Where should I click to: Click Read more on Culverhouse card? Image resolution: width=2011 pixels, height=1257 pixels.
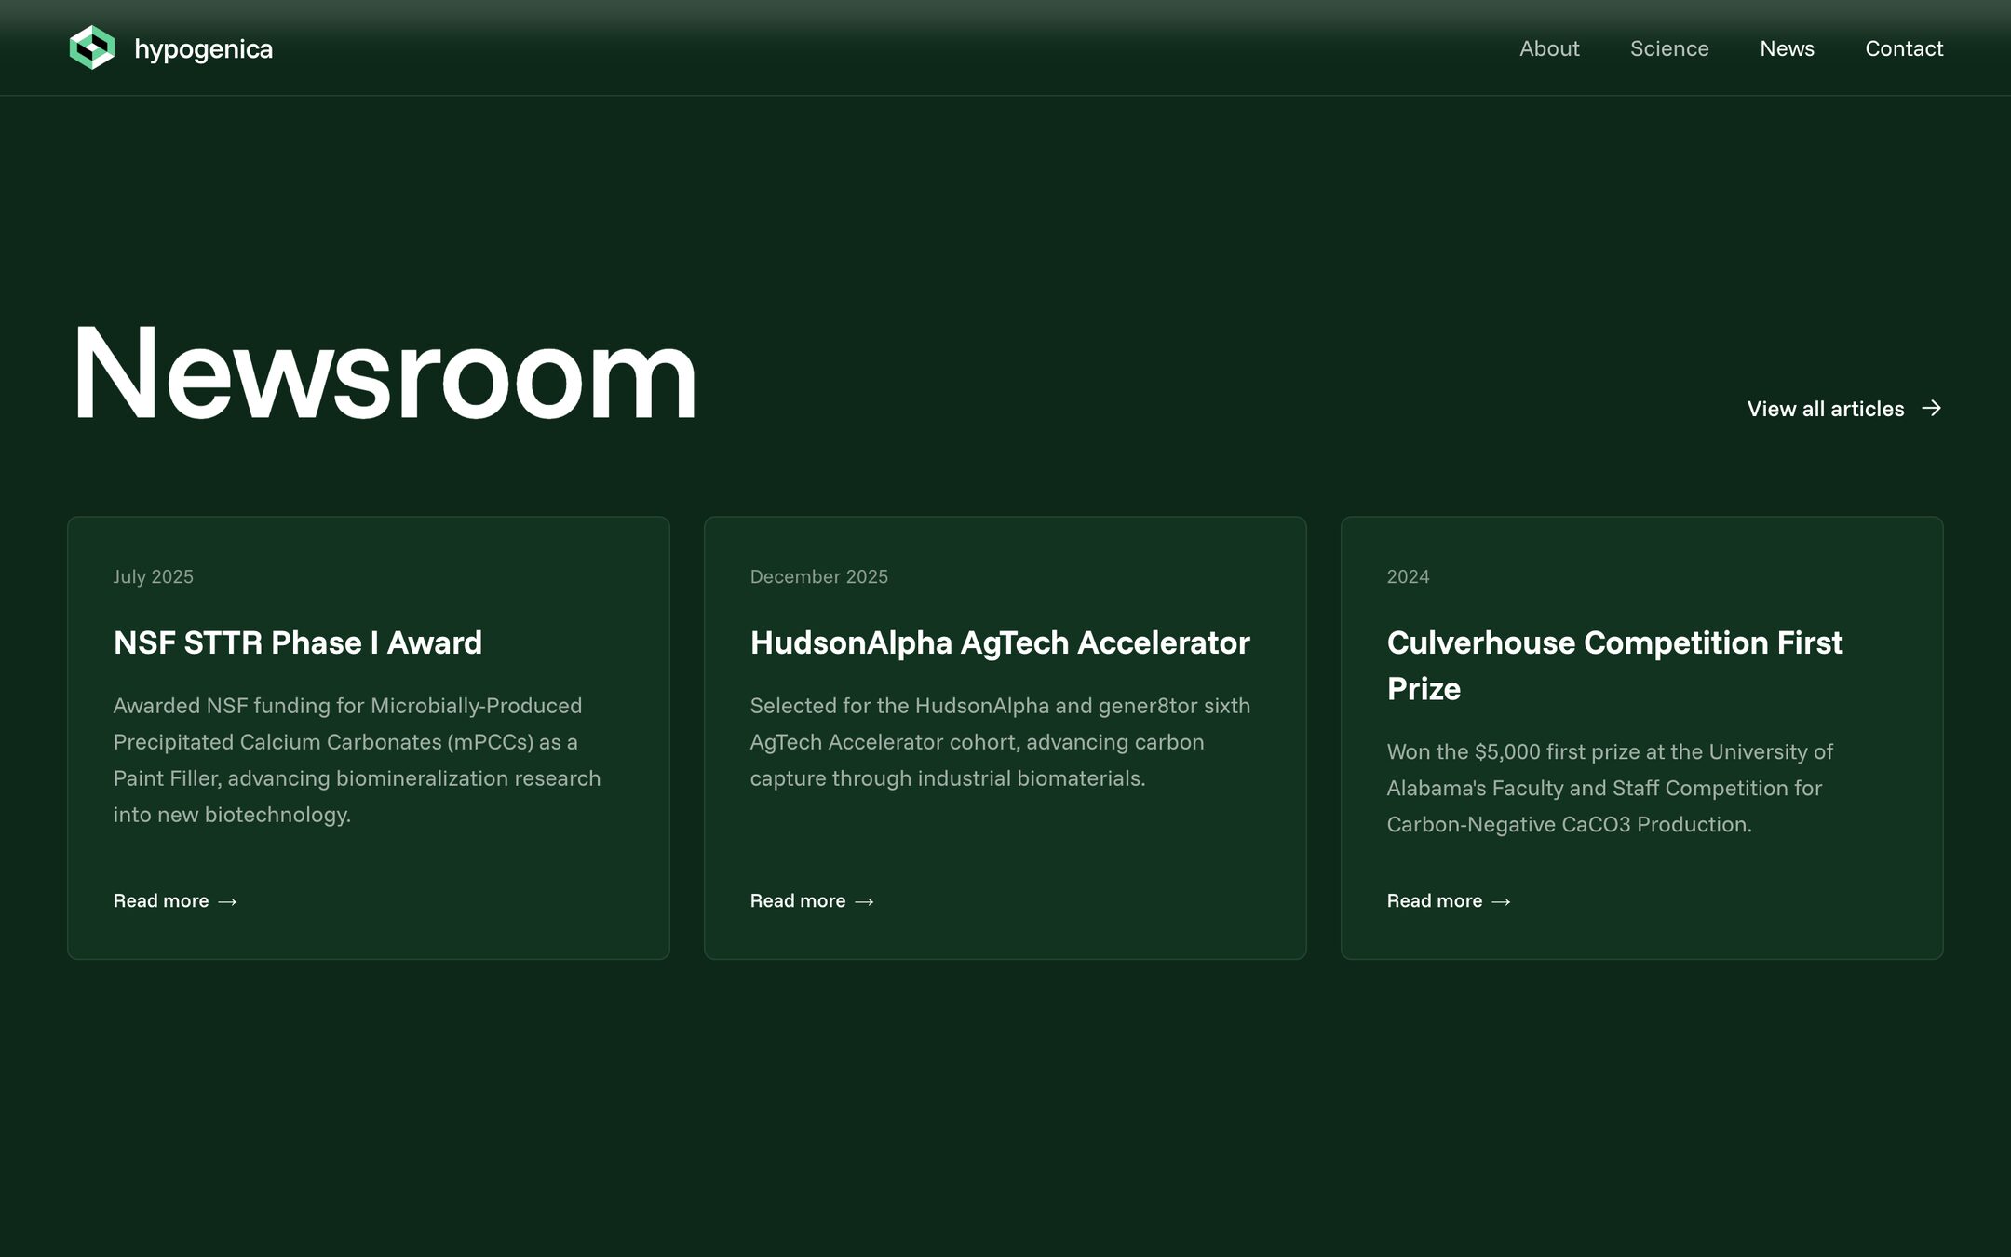pyautogui.click(x=1449, y=900)
